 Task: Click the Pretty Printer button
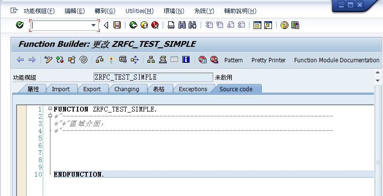269,60
